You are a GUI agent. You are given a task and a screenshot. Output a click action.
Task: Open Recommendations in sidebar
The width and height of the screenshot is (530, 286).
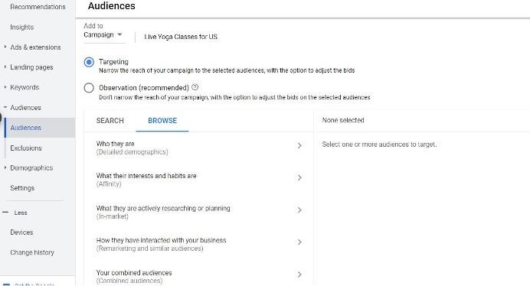(x=38, y=7)
